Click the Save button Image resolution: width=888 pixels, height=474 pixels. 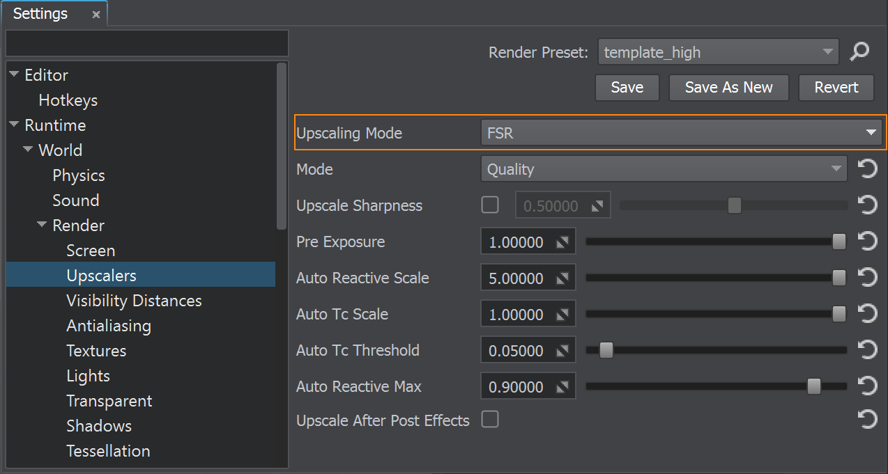click(627, 88)
